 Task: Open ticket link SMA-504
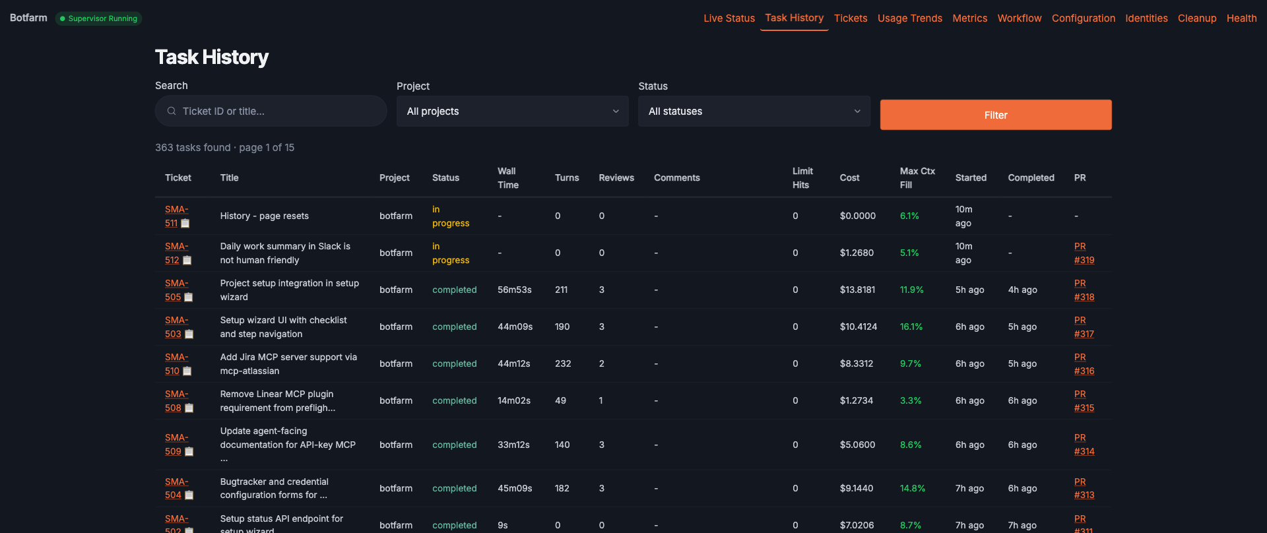tap(176, 488)
